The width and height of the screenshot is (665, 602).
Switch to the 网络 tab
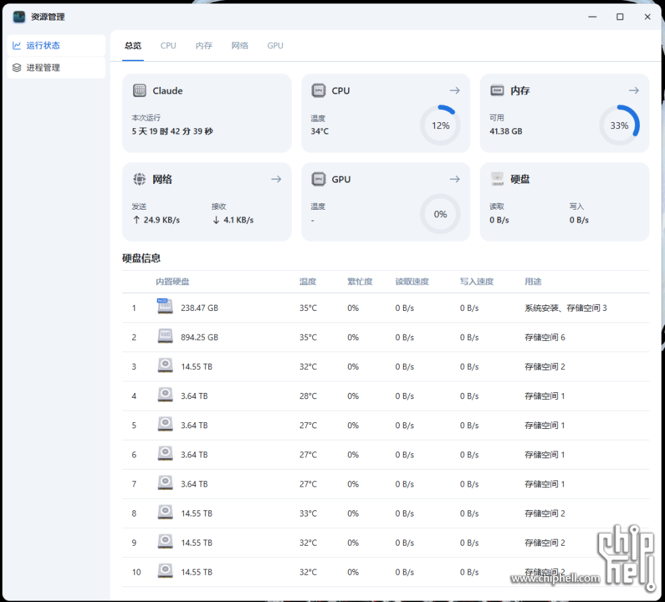click(240, 45)
